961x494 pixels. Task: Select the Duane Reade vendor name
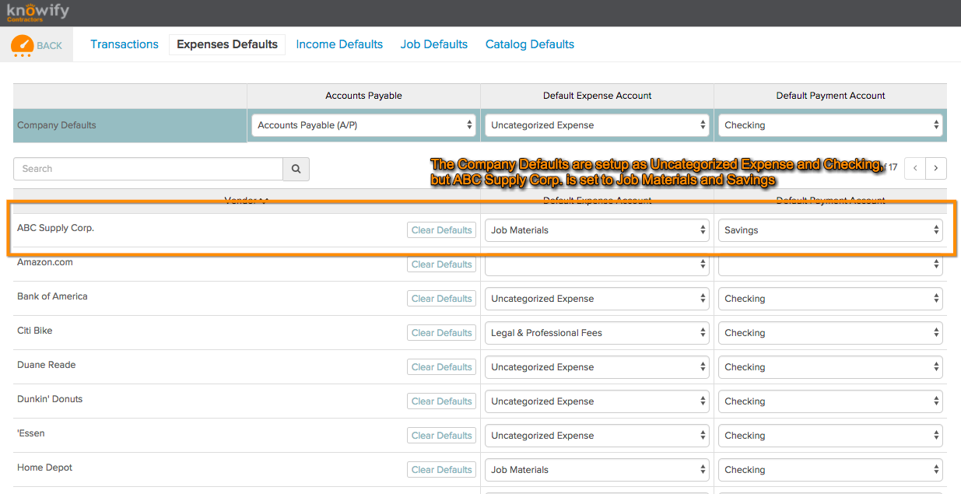pyautogui.click(x=47, y=365)
